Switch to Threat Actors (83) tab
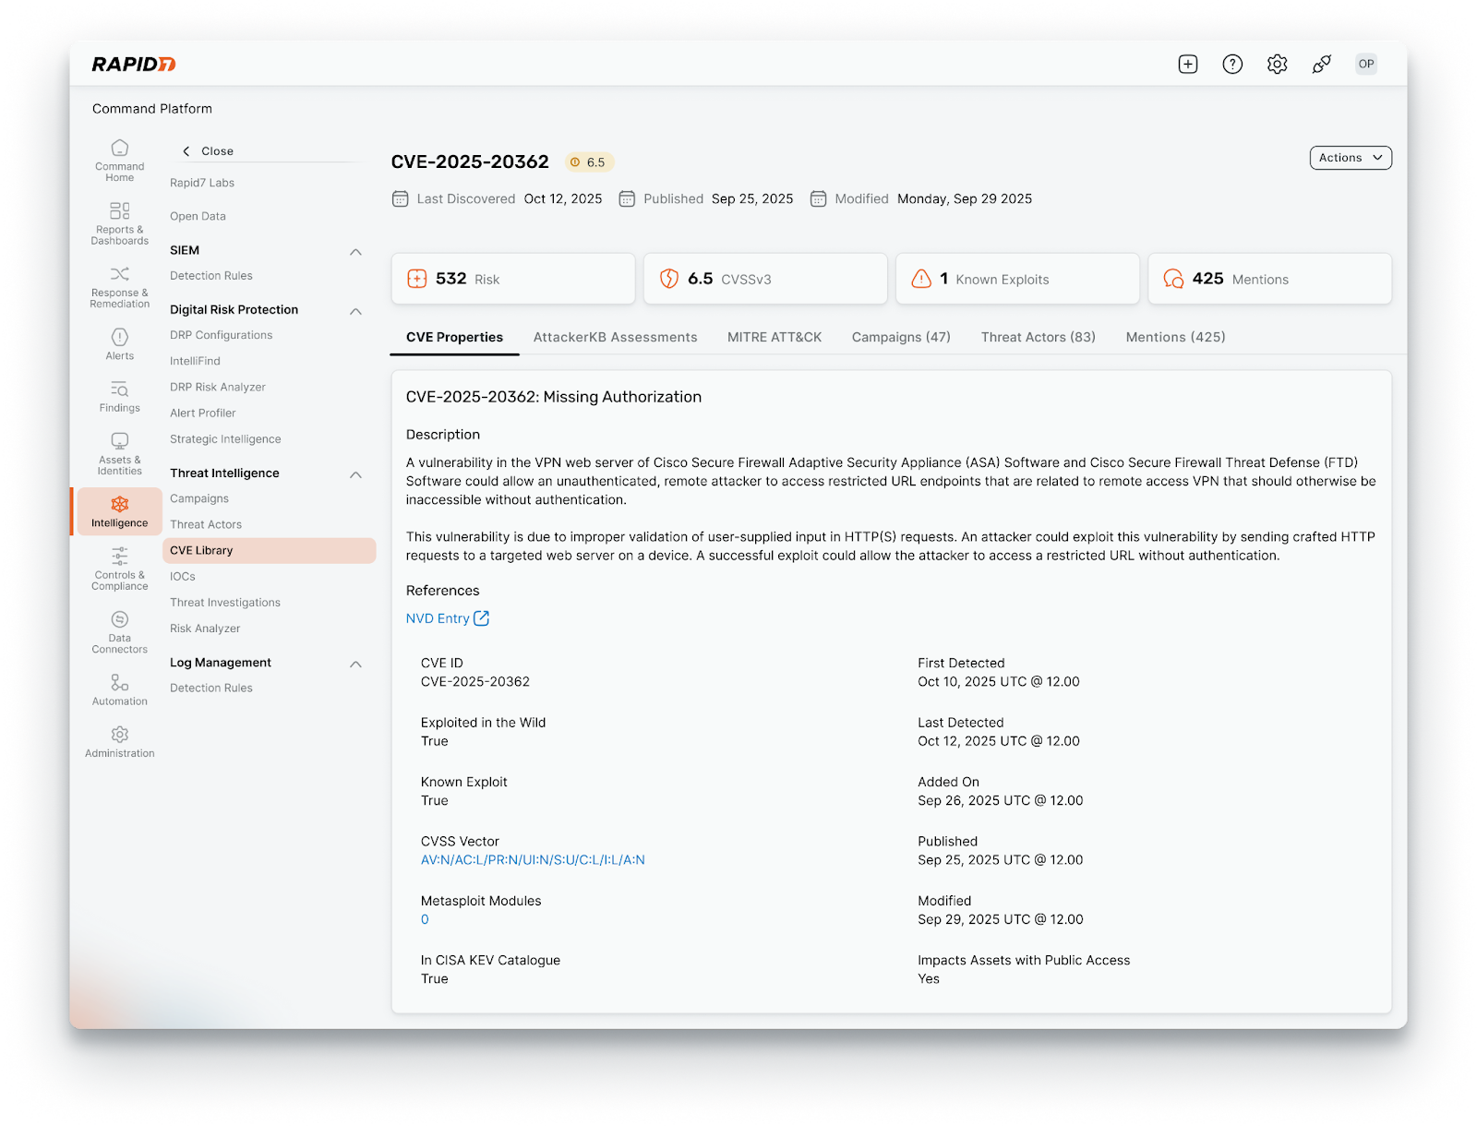The image size is (1477, 1126). pyautogui.click(x=1038, y=337)
